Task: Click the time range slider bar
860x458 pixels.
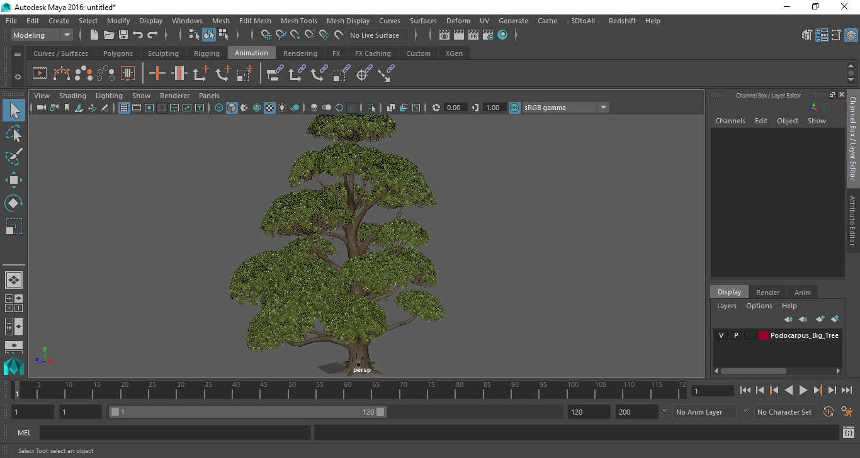Action: (248, 412)
